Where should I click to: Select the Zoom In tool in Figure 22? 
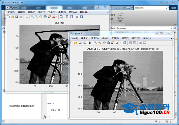click(x=96, y=43)
